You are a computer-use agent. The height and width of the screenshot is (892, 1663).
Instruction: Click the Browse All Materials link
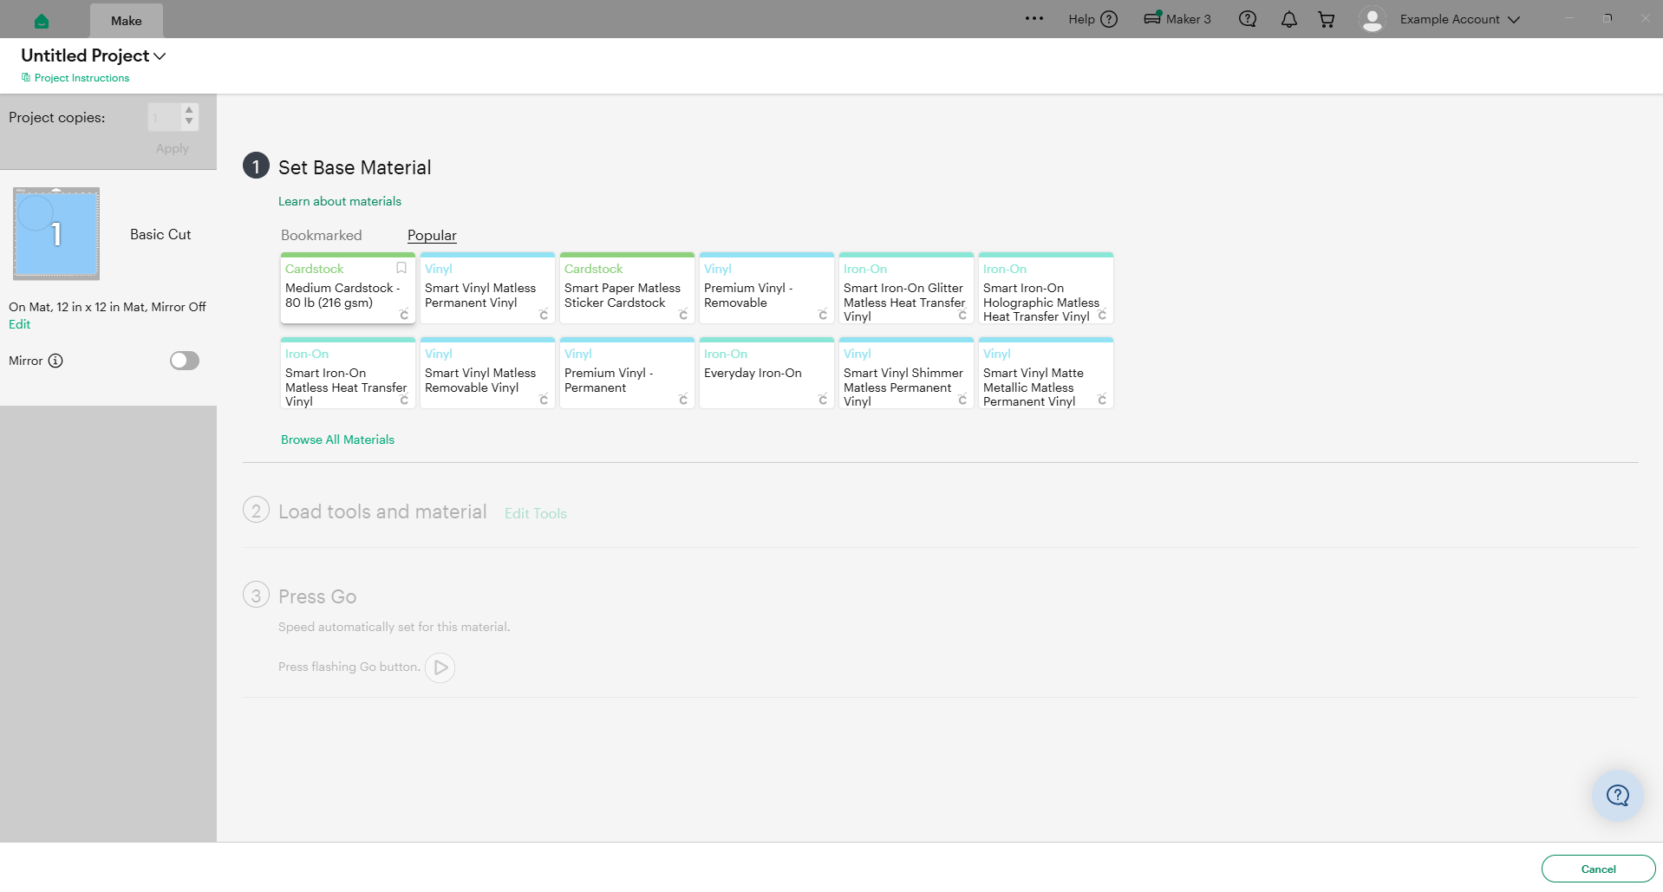337,439
